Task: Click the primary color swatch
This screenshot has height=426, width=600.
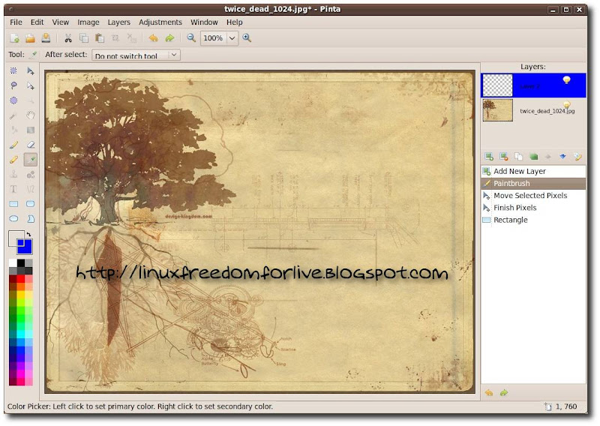Action: point(14,237)
